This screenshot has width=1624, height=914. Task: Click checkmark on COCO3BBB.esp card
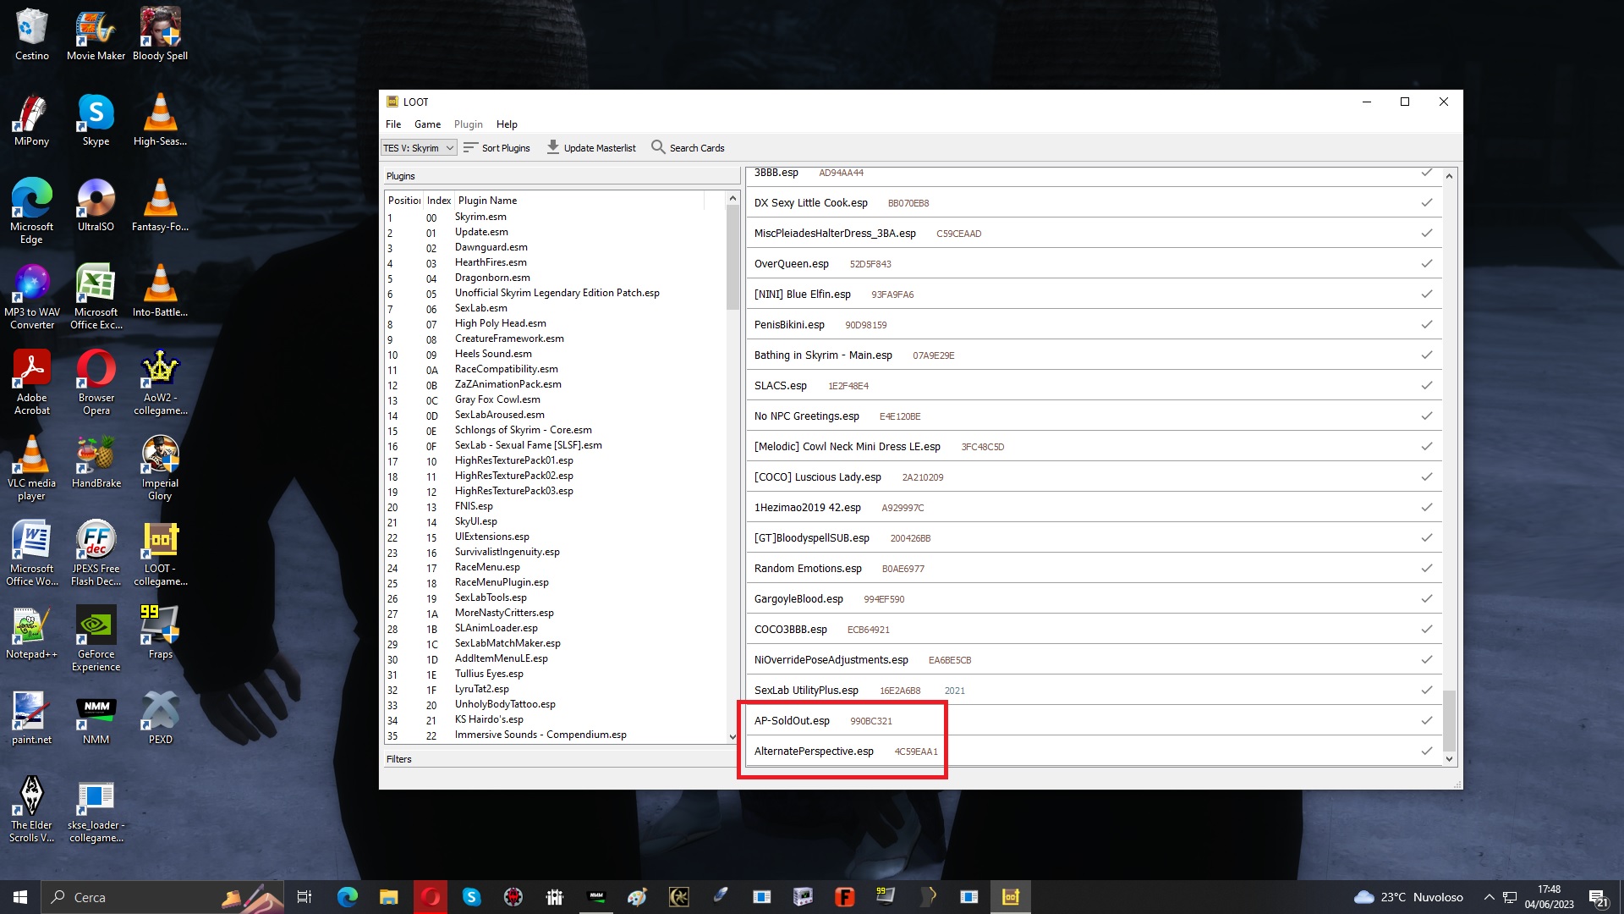[1427, 629]
